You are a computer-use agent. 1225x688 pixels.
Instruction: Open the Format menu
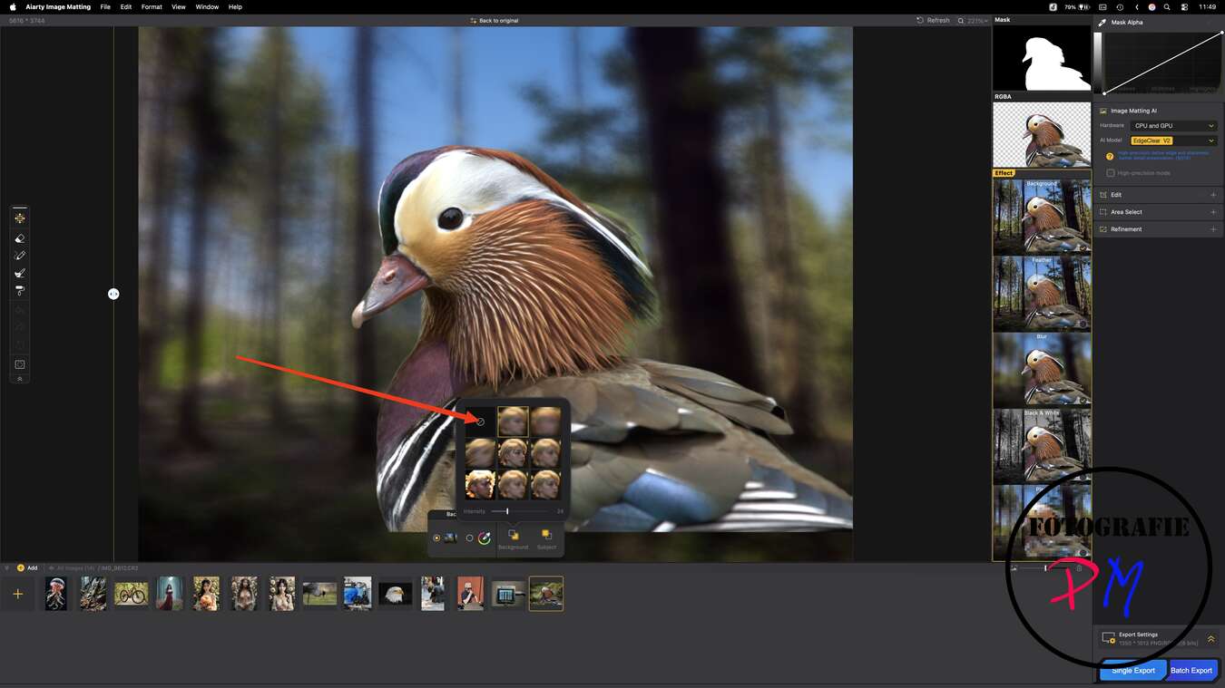click(152, 6)
